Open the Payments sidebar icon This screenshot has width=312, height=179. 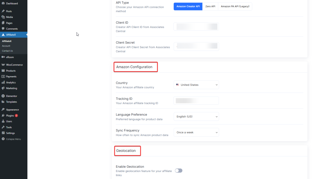point(10,76)
